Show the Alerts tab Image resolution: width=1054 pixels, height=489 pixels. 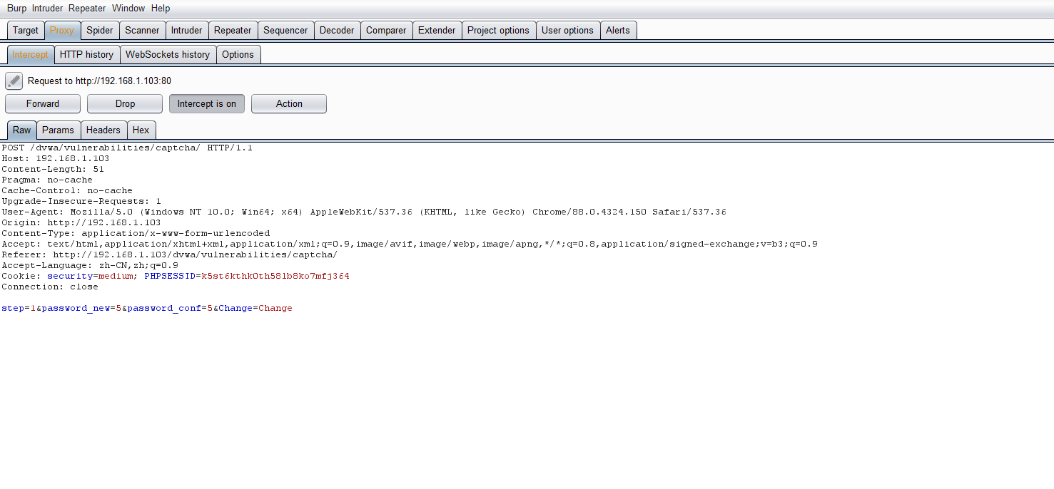(618, 30)
